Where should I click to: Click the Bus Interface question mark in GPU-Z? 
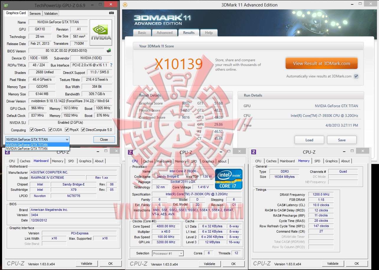pos(111,65)
